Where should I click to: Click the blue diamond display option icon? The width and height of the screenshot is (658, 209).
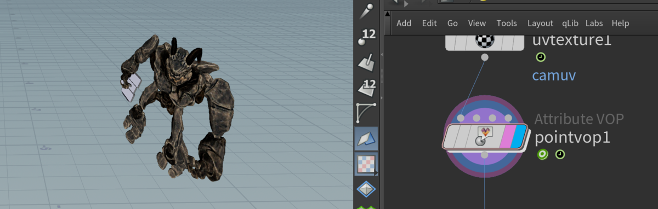click(366, 189)
